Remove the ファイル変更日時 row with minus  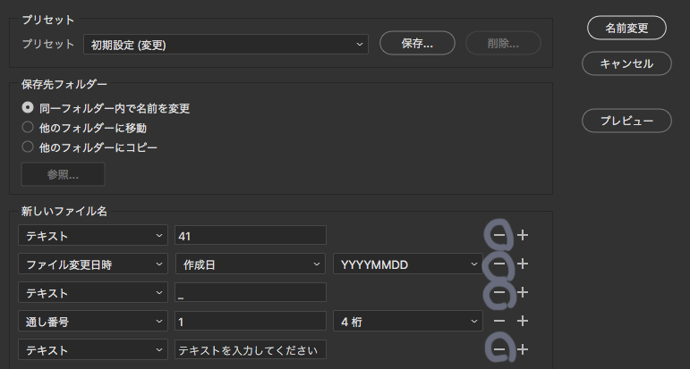pos(499,264)
